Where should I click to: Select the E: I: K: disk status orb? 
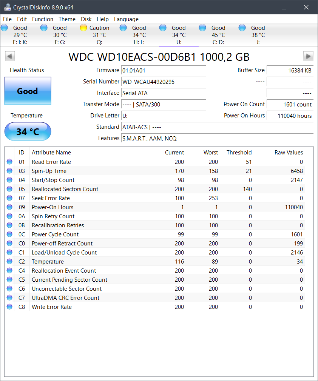tap(5, 28)
